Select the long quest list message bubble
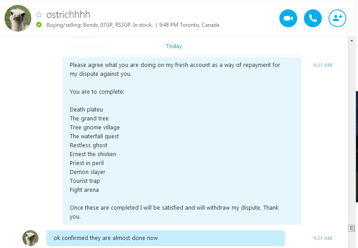 tap(182, 141)
